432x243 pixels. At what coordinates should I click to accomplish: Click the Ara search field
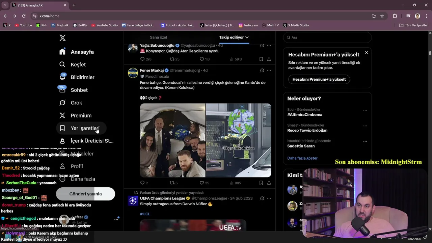(327, 37)
